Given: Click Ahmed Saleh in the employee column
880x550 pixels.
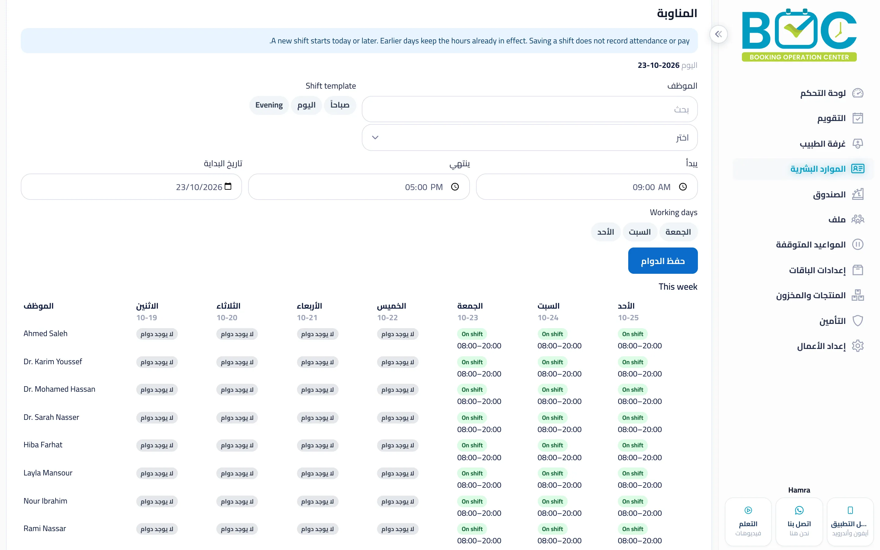Looking at the screenshot, I should [46, 333].
